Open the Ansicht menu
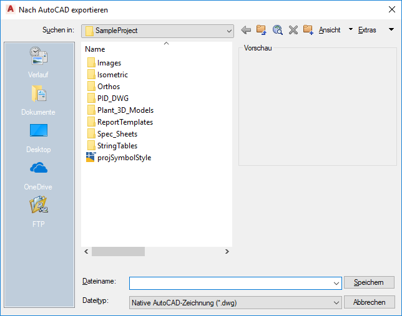This screenshot has width=402, height=316. pyautogui.click(x=330, y=30)
